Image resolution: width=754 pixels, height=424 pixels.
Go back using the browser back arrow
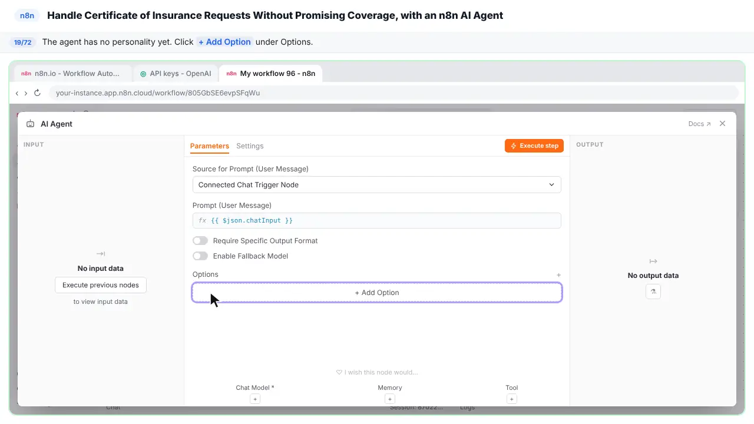pos(17,93)
